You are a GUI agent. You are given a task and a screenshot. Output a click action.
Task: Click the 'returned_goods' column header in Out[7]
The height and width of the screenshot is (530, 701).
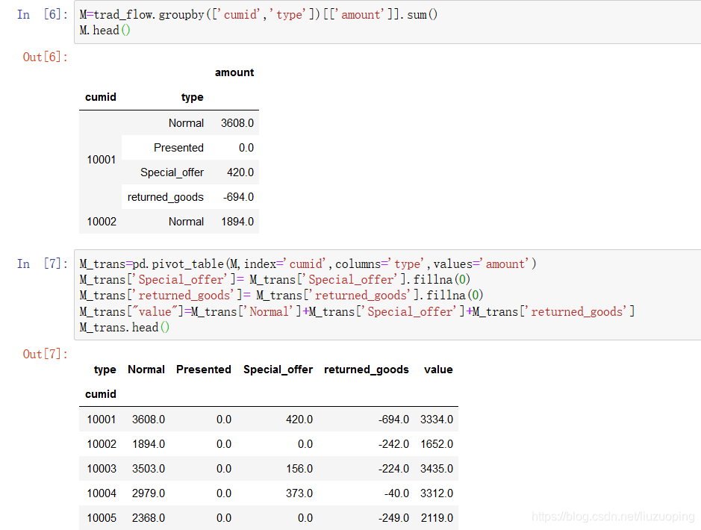[366, 370]
